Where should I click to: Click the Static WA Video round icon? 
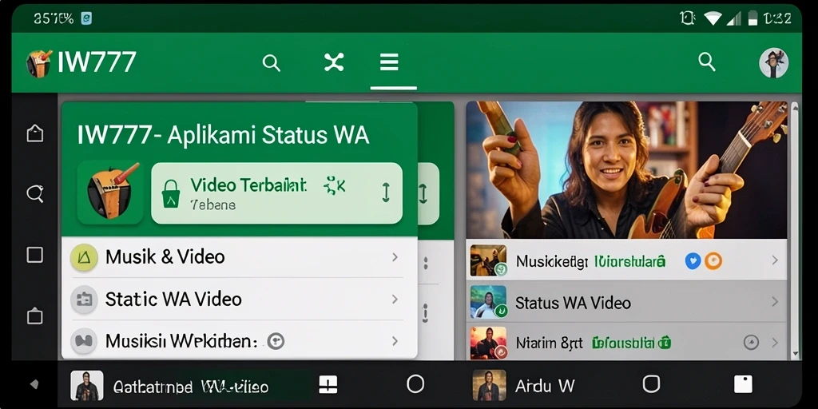pyautogui.click(x=84, y=300)
